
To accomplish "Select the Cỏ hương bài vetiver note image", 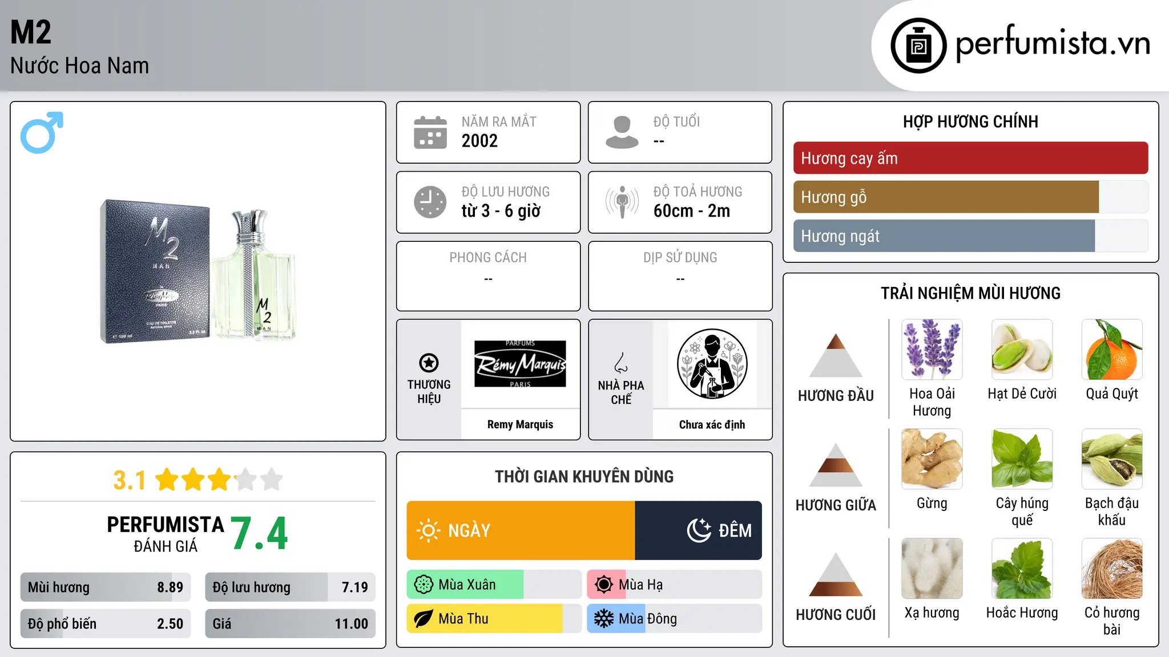I will pyautogui.click(x=1112, y=569).
